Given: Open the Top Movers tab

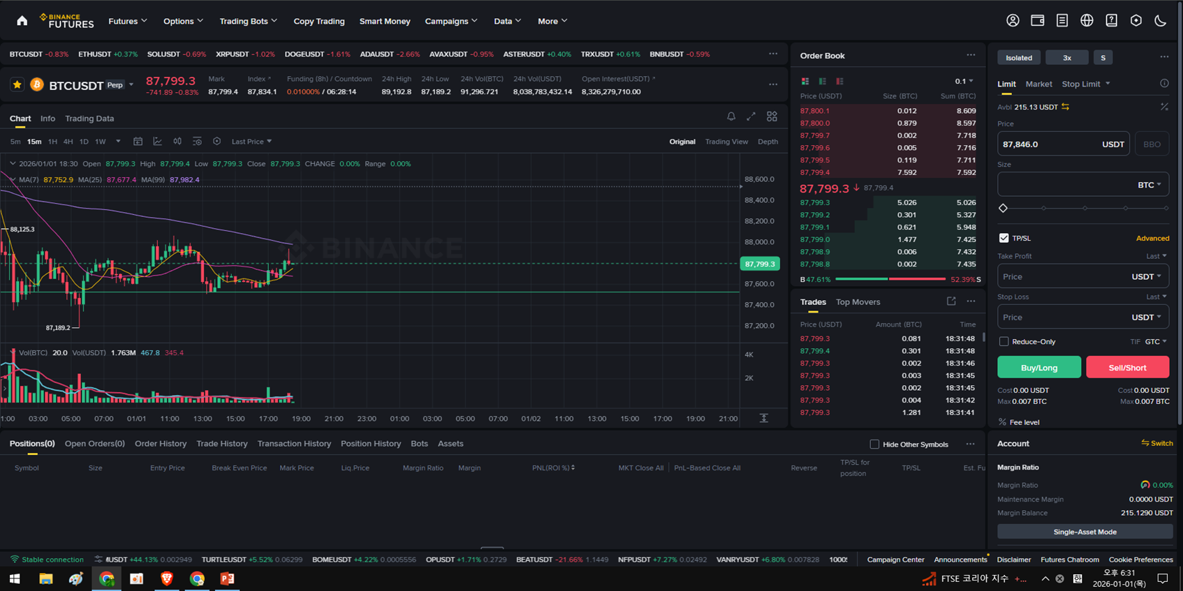Looking at the screenshot, I should coord(858,302).
